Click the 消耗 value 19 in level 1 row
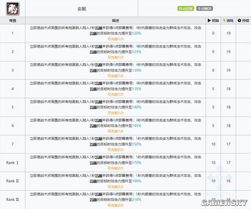This screenshot has width=251, height=209. [228, 33]
